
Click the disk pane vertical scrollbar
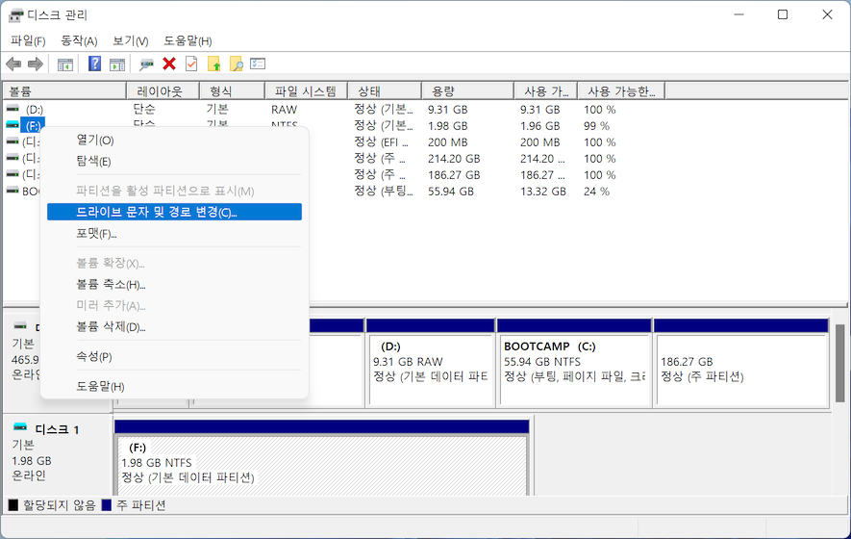tap(840, 366)
